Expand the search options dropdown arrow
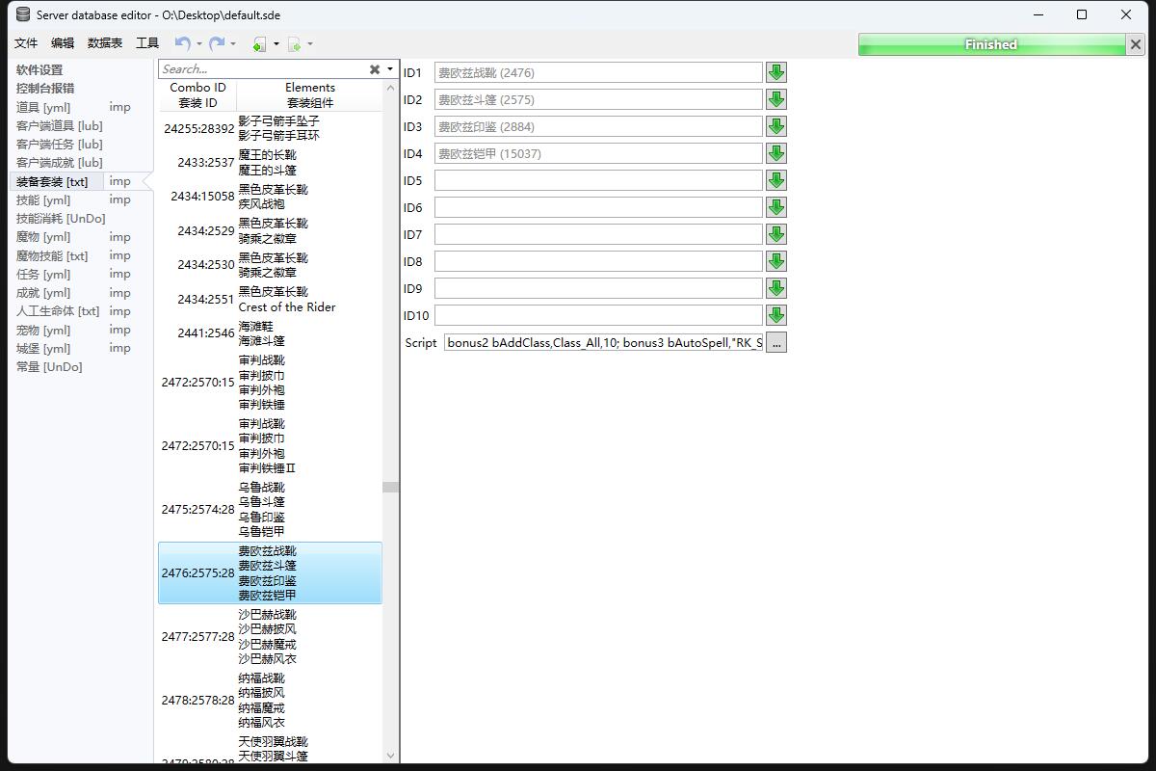This screenshot has width=1156, height=771. [x=390, y=69]
